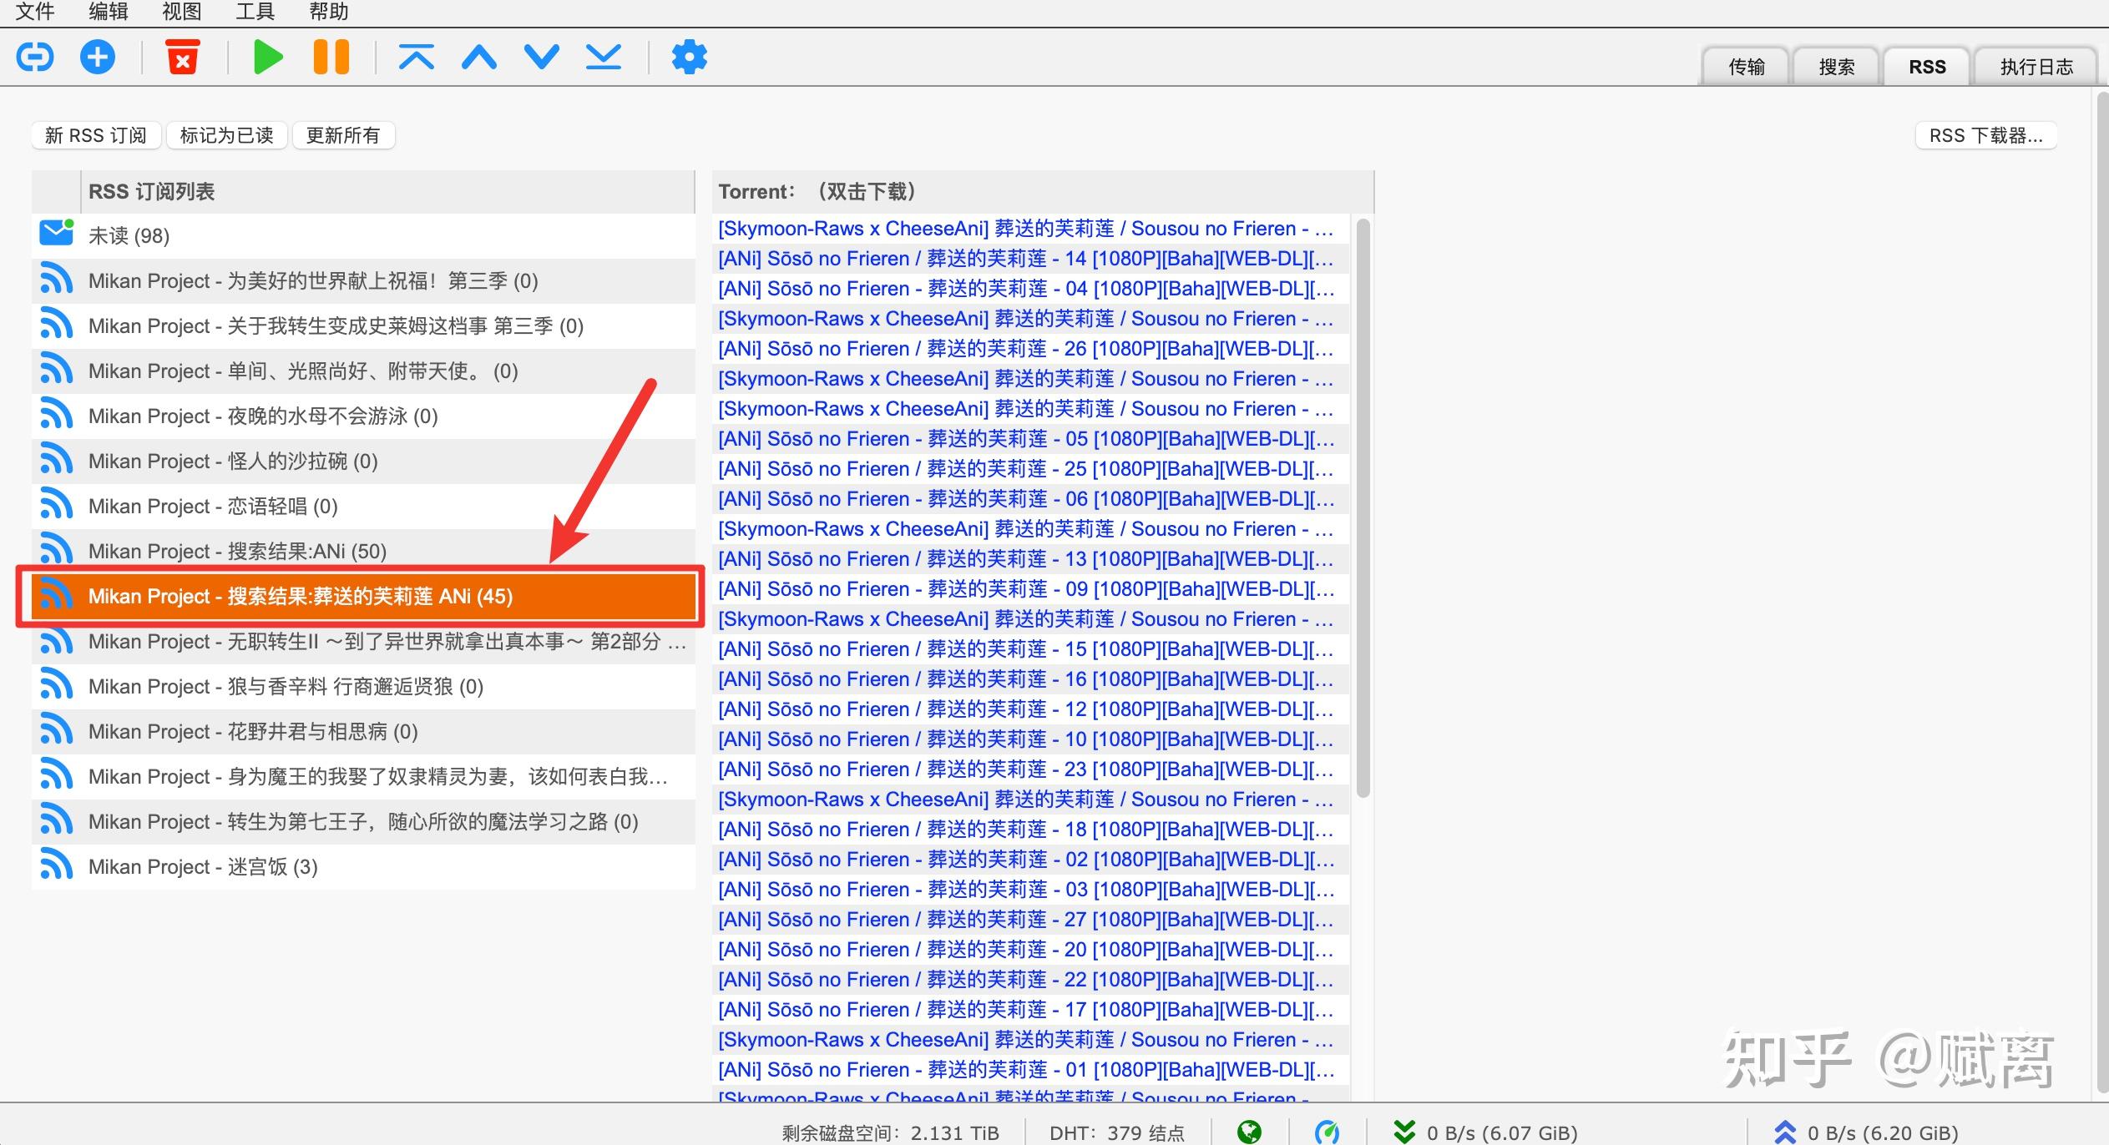Click the 新 RSS 订阅 button

95,135
